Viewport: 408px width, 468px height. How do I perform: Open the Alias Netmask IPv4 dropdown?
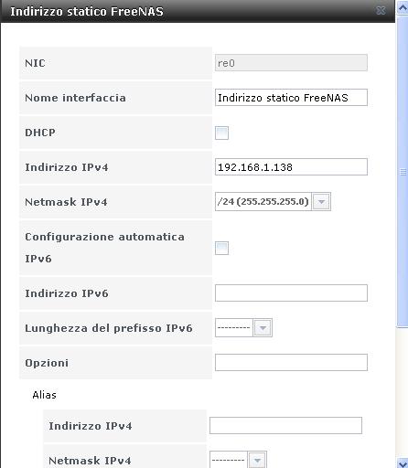pyautogui.click(x=257, y=460)
